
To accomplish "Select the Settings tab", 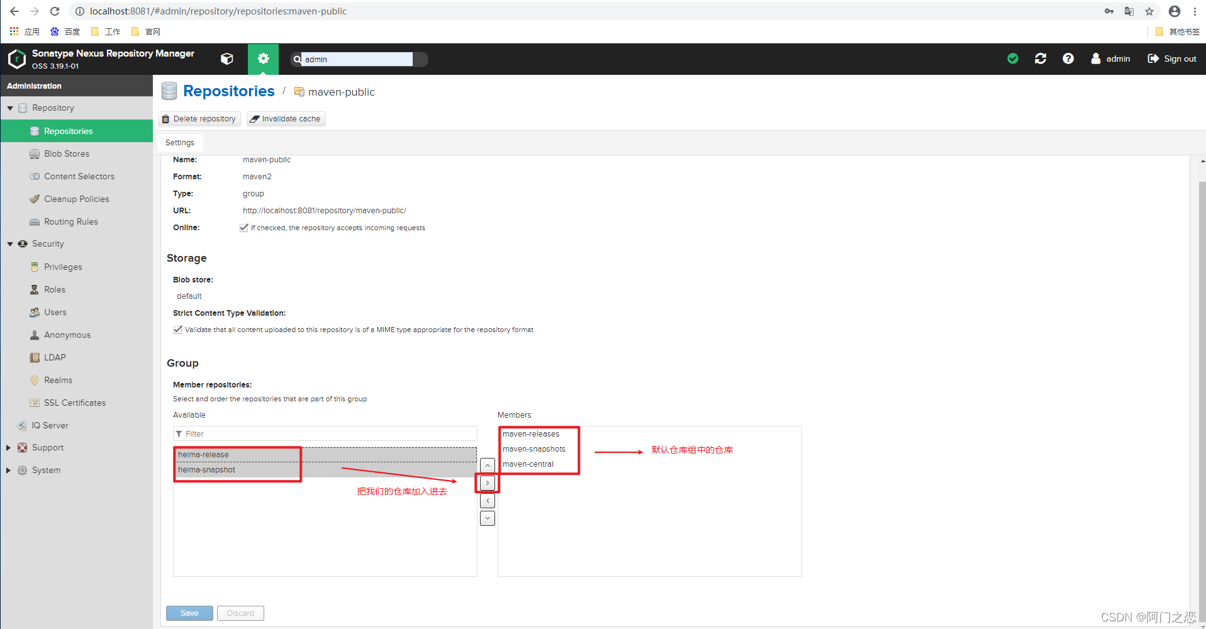I will click(180, 143).
